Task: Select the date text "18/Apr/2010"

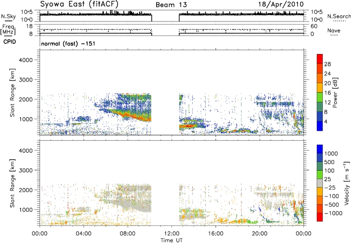Action: 281,4
